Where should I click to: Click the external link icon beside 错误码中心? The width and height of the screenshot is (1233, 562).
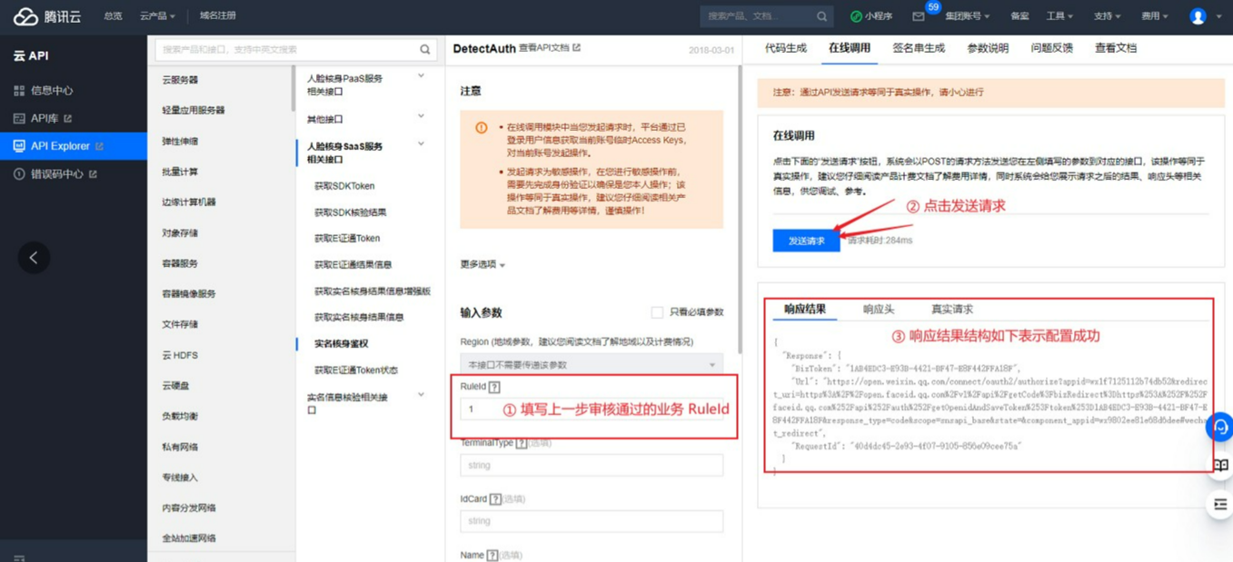click(x=93, y=174)
